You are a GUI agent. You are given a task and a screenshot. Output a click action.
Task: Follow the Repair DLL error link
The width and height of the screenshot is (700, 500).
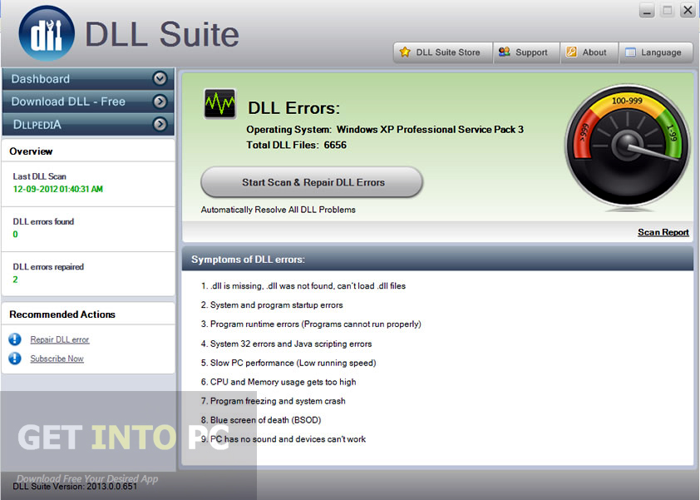(x=59, y=339)
